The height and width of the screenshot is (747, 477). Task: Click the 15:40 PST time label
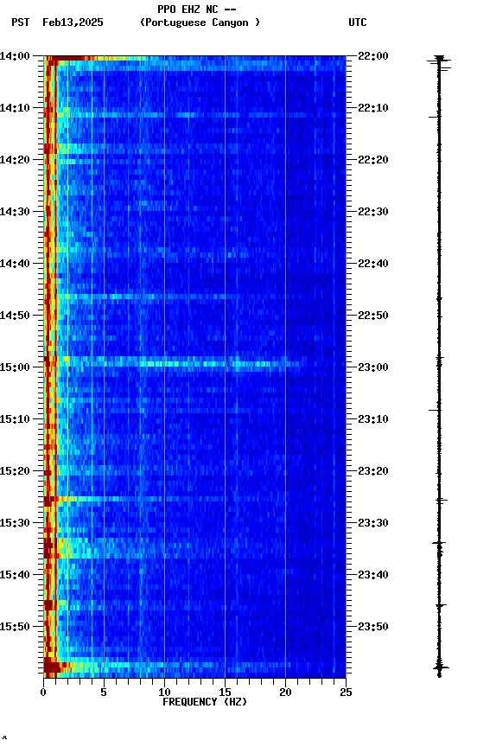click(x=15, y=576)
